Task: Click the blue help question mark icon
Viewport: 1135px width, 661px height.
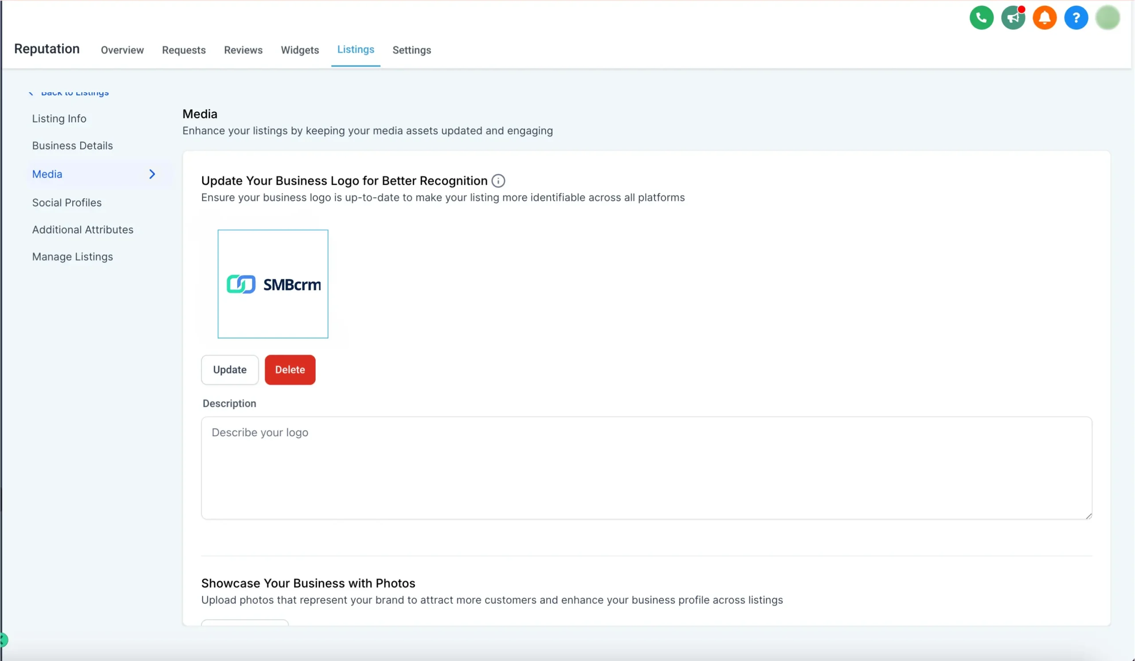Action: tap(1076, 18)
